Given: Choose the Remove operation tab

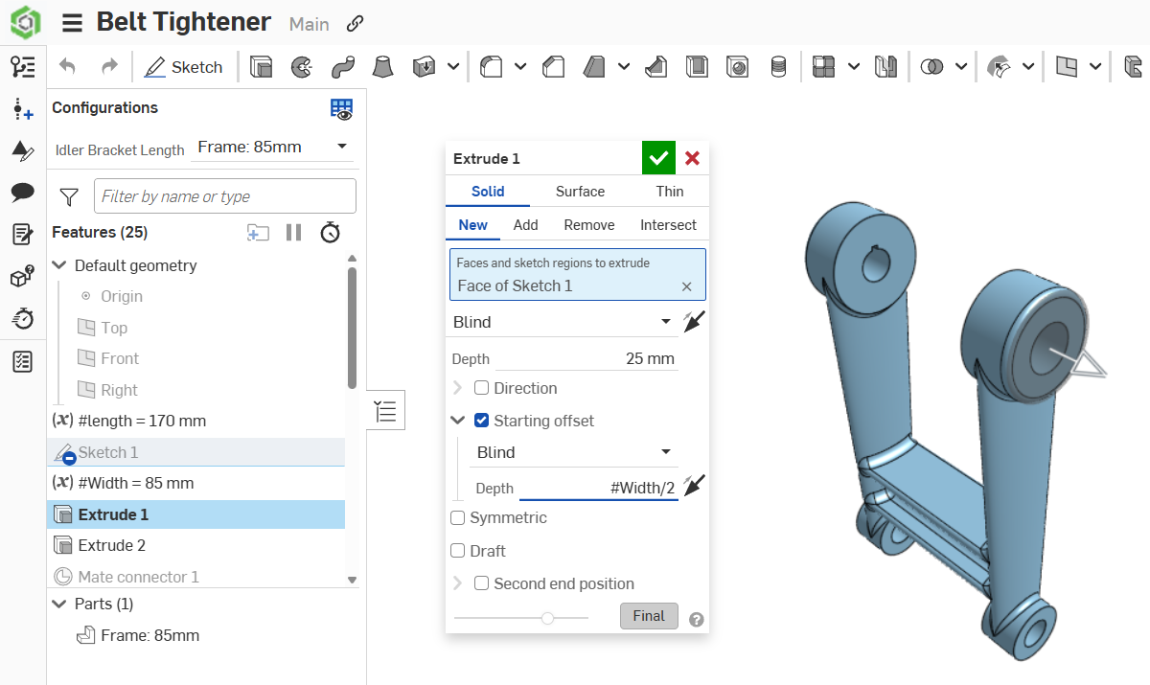Looking at the screenshot, I should click(589, 225).
